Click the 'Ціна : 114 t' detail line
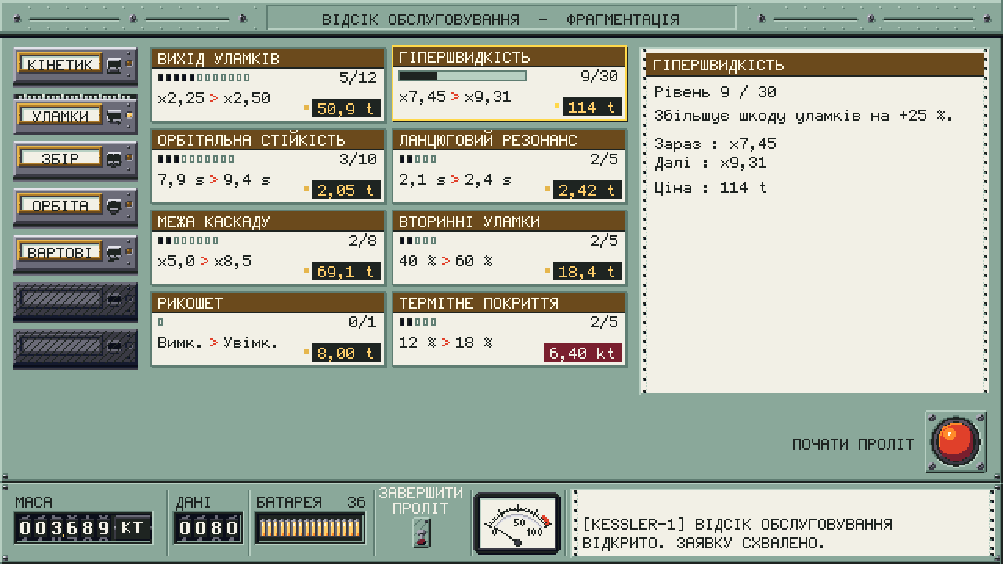The image size is (1003, 564). [710, 187]
